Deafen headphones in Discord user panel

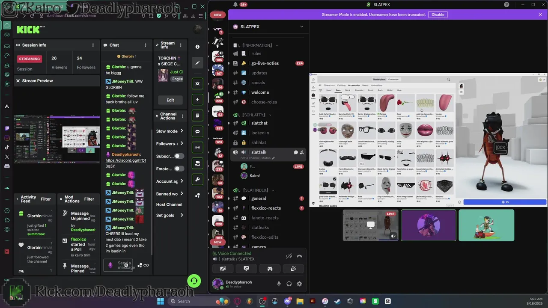pos(289,284)
